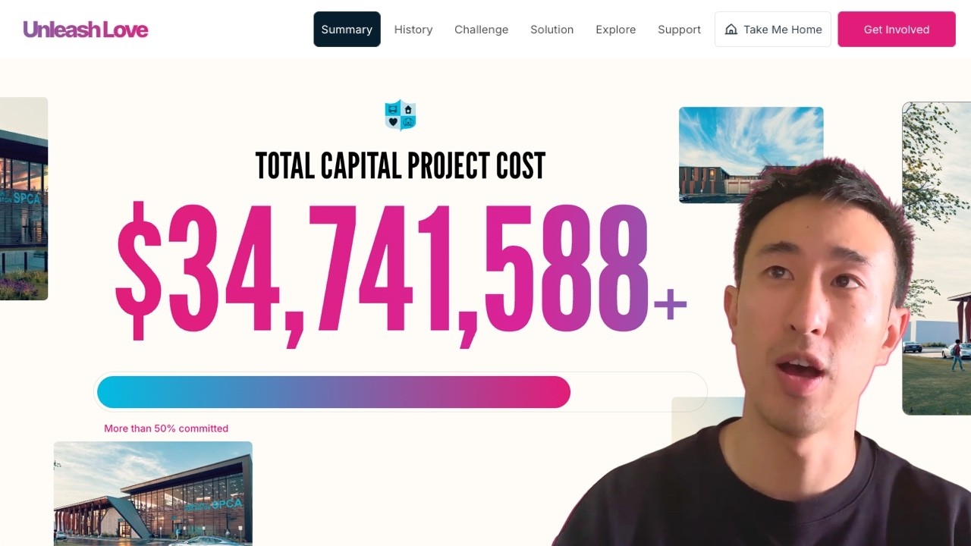Open the blue-sky building photo thumbnail
971x546 pixels.
(751, 155)
